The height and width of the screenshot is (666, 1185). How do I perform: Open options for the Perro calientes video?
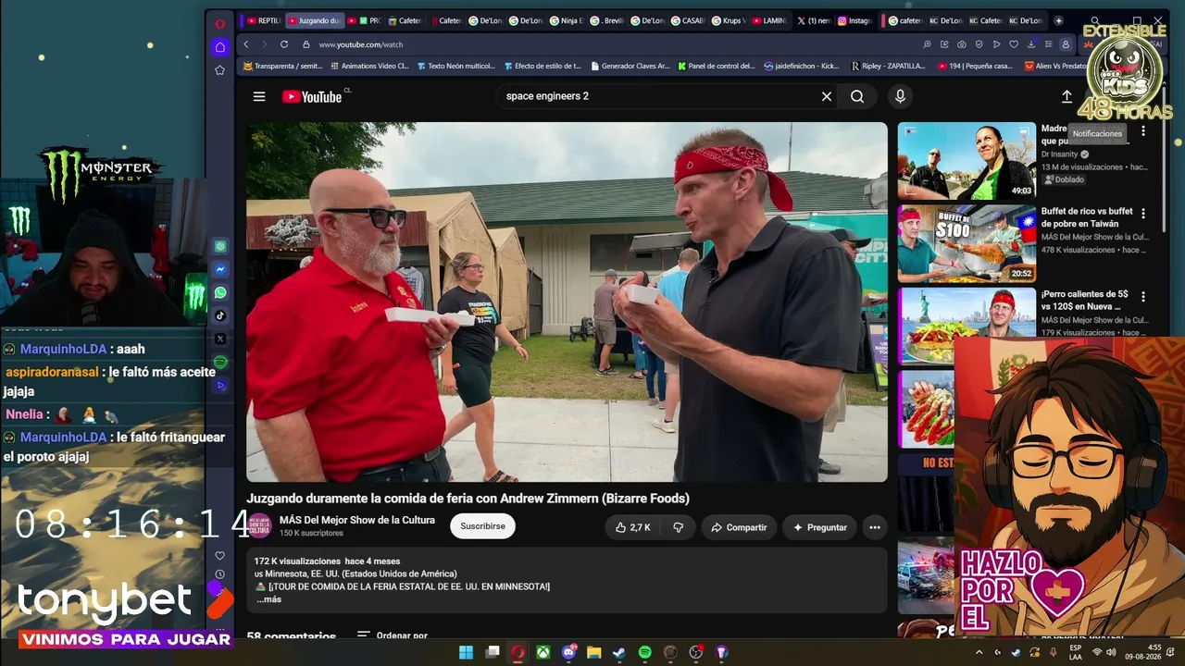tap(1143, 297)
